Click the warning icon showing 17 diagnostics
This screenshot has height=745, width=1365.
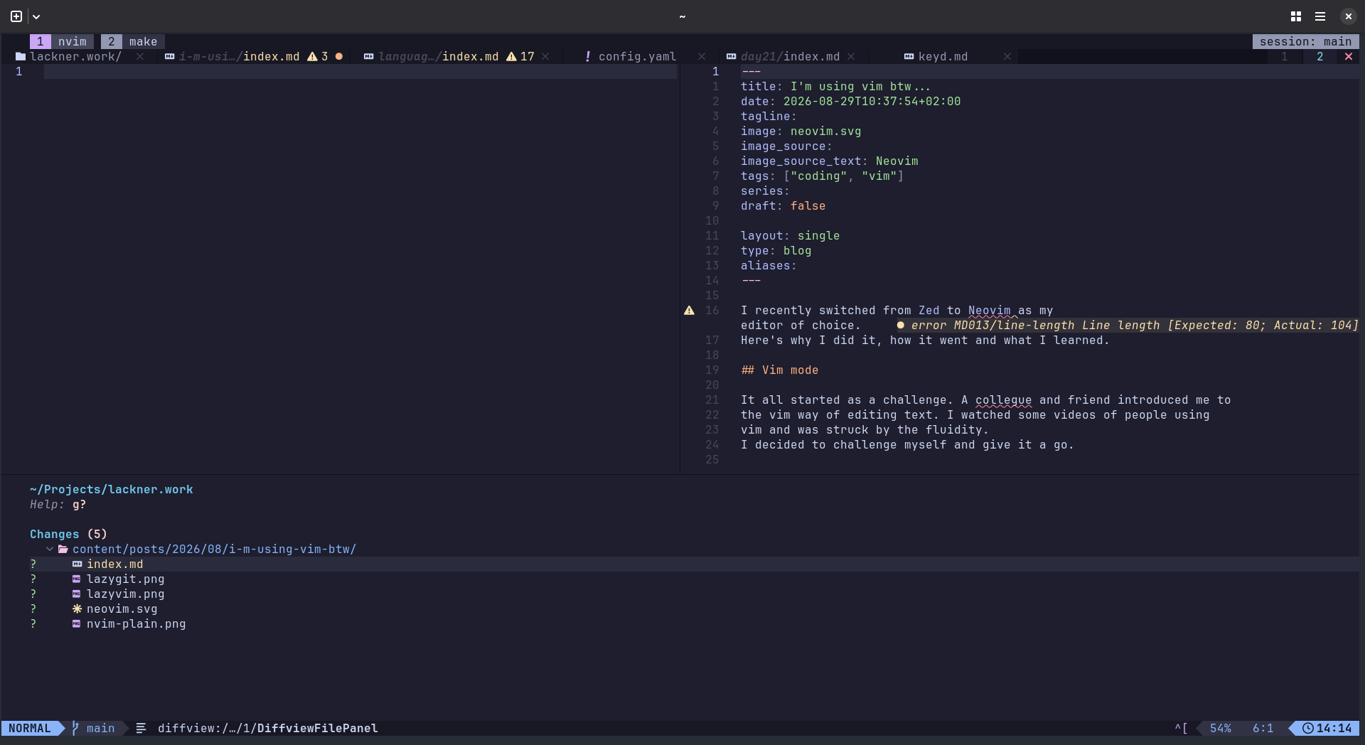click(x=511, y=56)
